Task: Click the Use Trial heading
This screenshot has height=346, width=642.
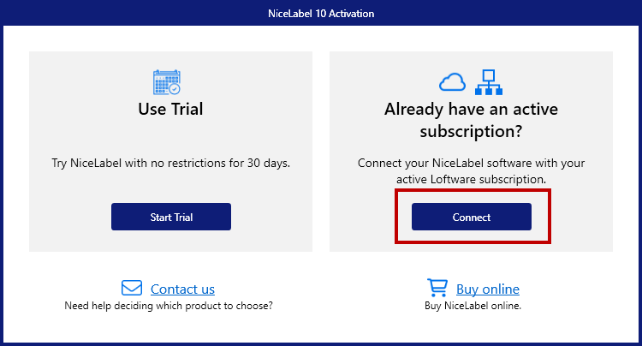Action: click(x=170, y=109)
